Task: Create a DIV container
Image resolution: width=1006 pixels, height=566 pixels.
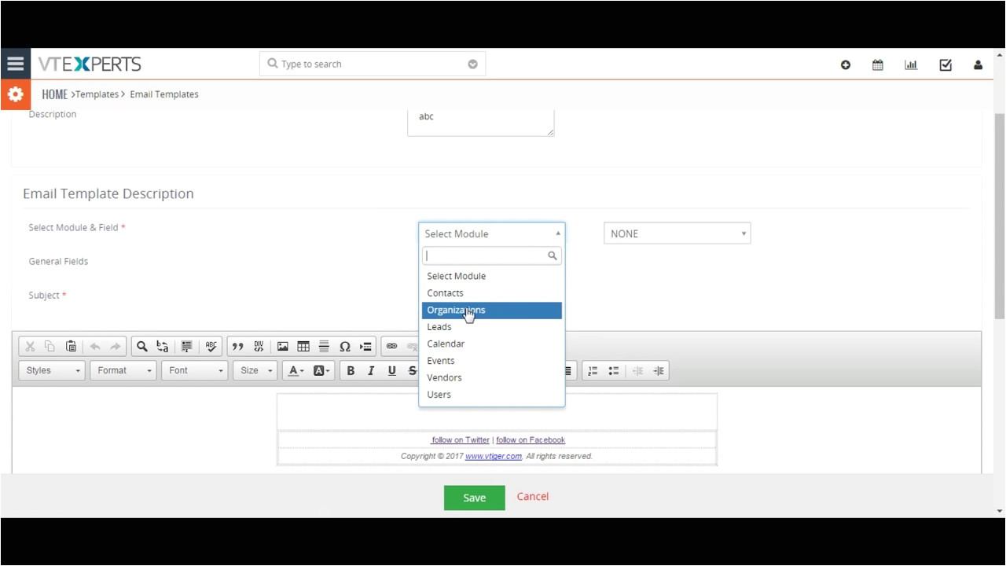Action: tap(259, 347)
